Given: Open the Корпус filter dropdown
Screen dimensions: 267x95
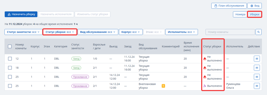Looking at the screenshot, I should (x=131, y=32).
